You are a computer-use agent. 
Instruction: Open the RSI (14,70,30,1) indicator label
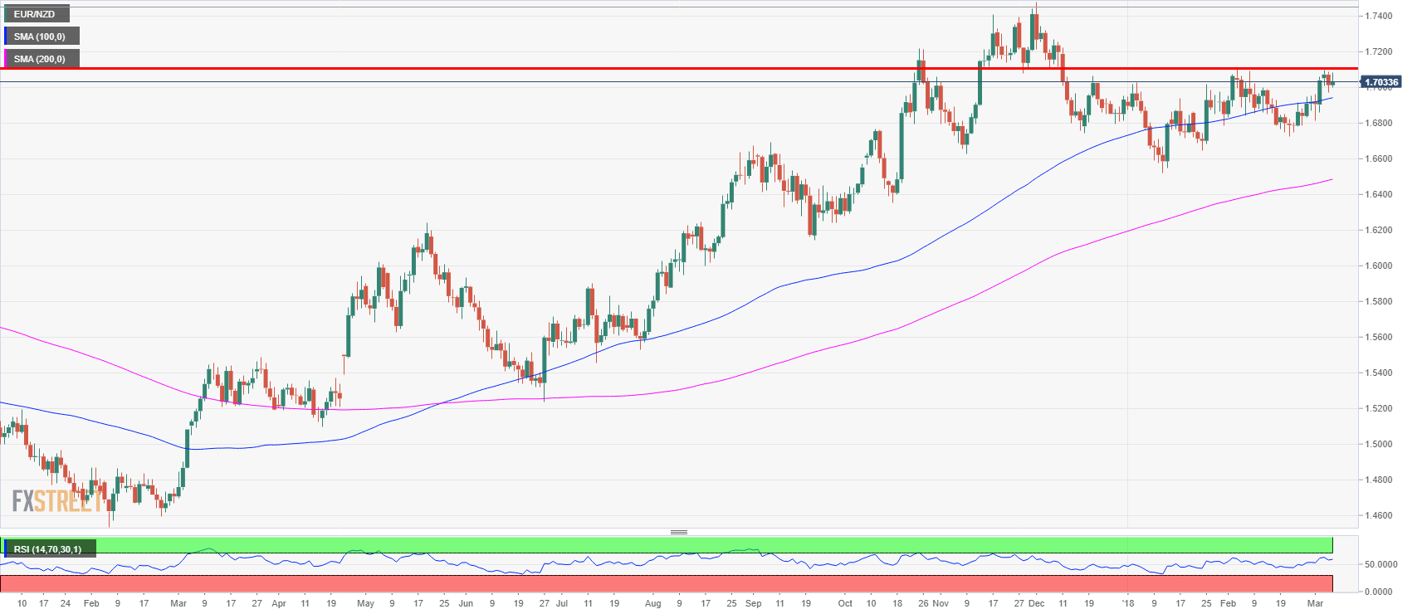tap(48, 548)
